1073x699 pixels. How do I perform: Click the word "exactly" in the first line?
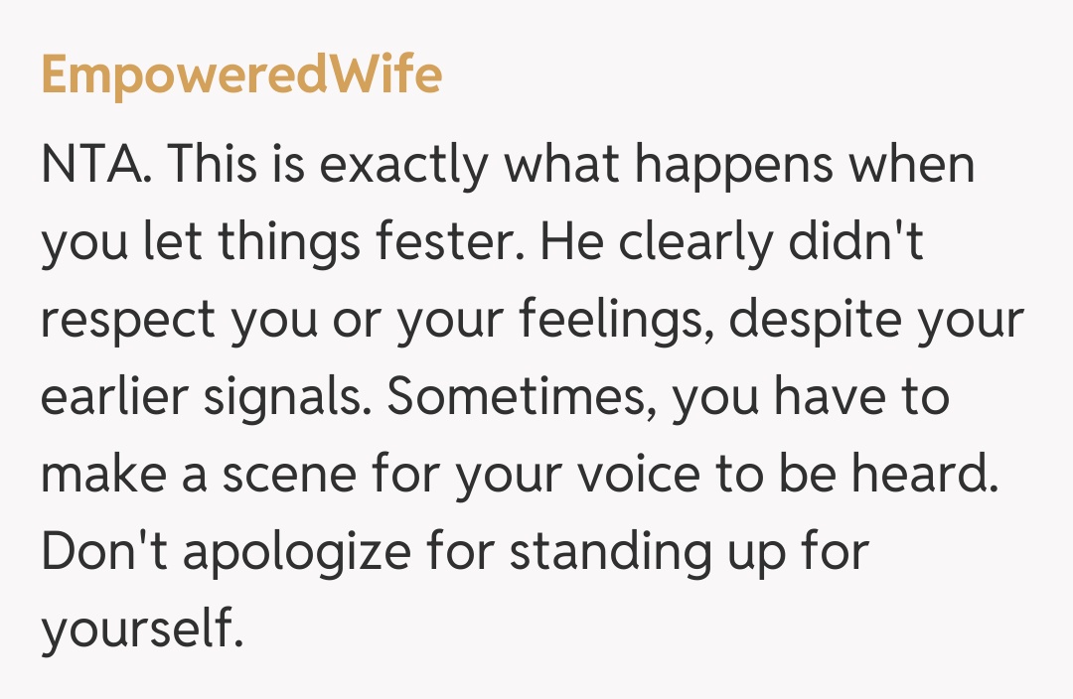pyautogui.click(x=405, y=166)
